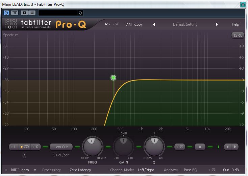
Task: Click the green band number 1
Action: point(218,147)
